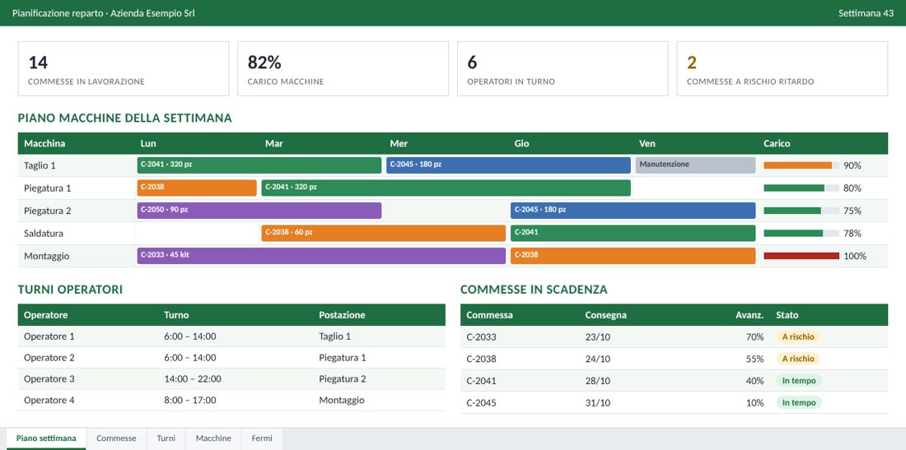Viewport: 906px width, 450px height.
Task: Click the Ven column header
Action: [647, 144]
